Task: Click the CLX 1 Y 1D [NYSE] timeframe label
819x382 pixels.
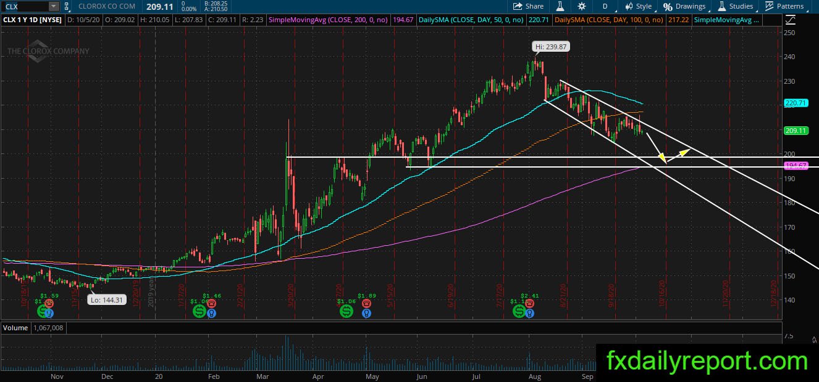Action: click(x=32, y=20)
